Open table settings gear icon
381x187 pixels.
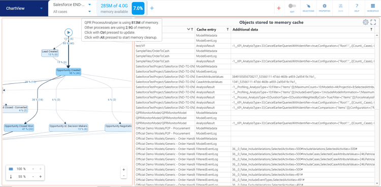click(365, 22)
